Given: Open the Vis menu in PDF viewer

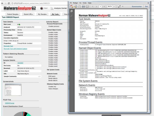Looking at the screenshot, I should (80, 3).
